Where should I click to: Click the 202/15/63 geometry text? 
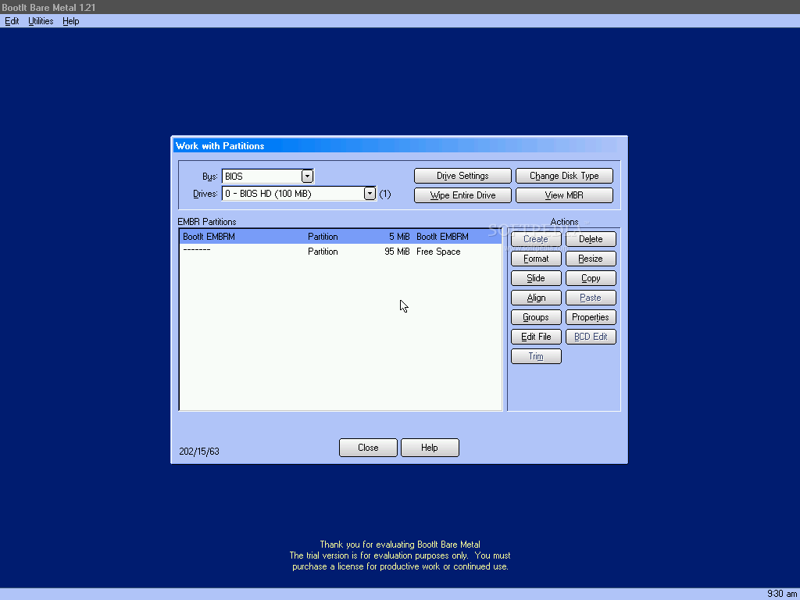[199, 452]
